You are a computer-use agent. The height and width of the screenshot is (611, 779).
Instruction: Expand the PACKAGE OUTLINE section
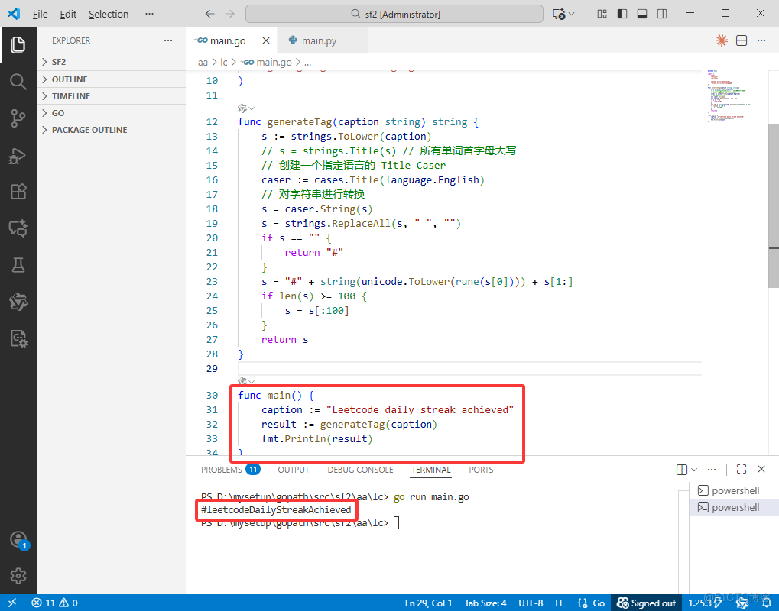click(x=89, y=130)
